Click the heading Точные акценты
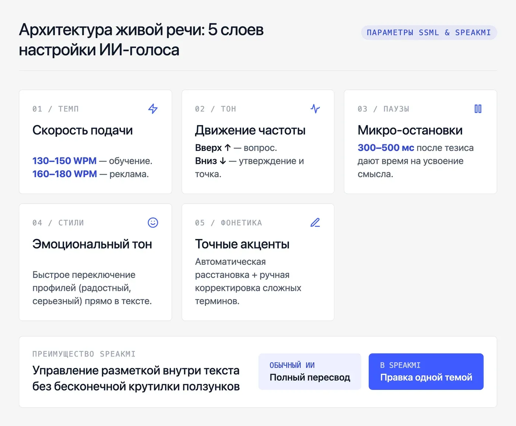 (x=242, y=244)
